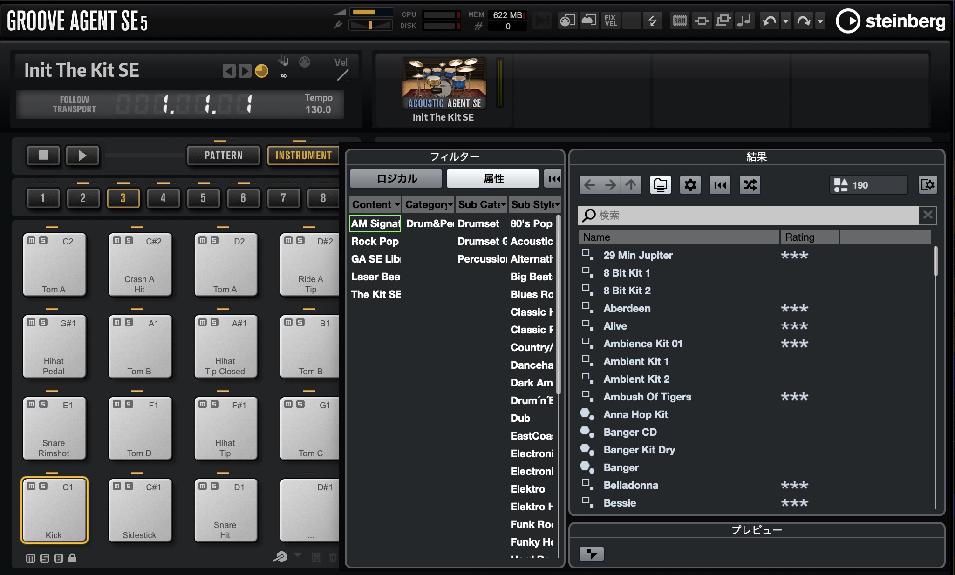The image size is (955, 575).
Task: Trigger the Snare Hit pad D1
Action: (x=225, y=510)
